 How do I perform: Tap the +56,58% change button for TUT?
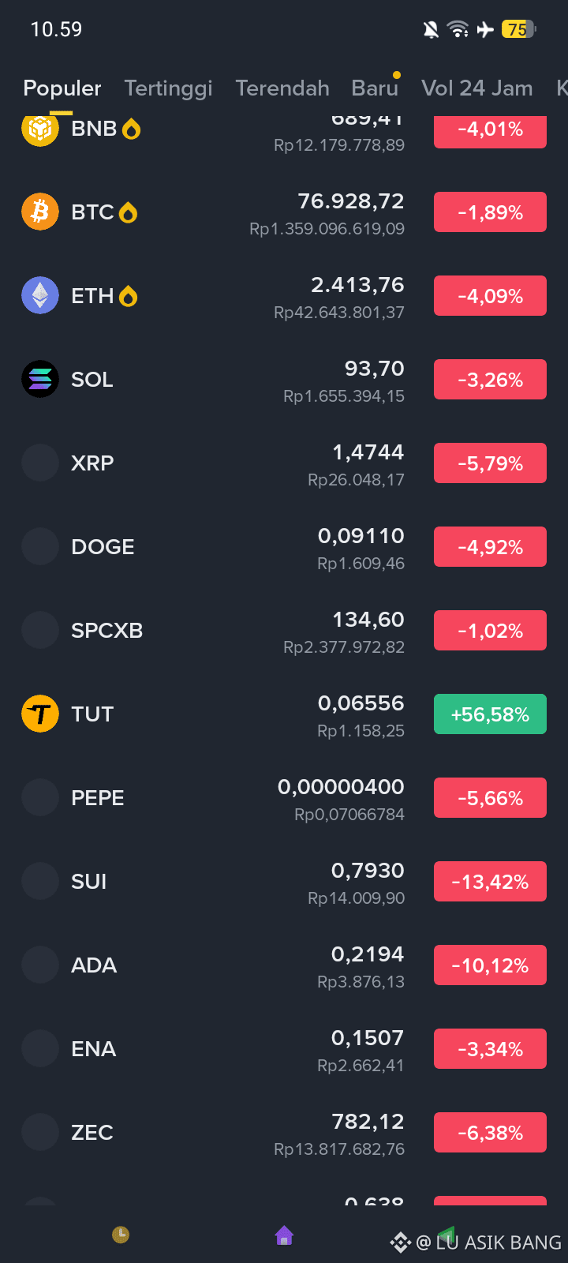pyautogui.click(x=490, y=714)
